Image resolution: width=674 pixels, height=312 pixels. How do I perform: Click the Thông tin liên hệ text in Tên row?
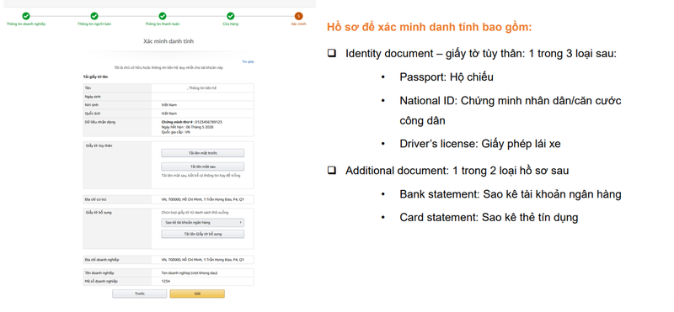tap(202, 88)
